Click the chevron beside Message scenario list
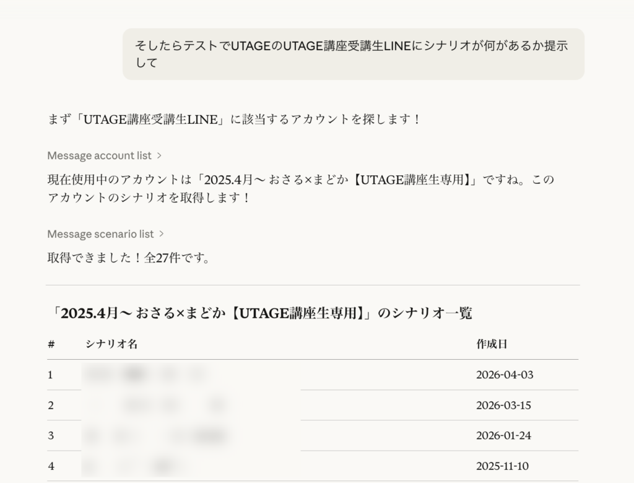Screen dimensions: 634x483 pos(162,234)
